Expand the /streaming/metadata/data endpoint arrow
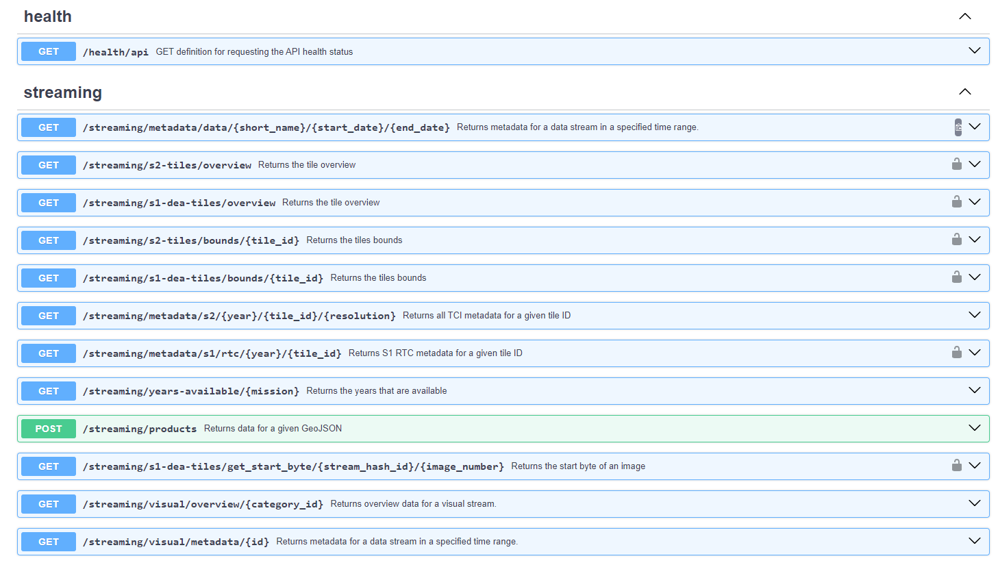Viewport: 998px width, 565px height. tap(975, 127)
